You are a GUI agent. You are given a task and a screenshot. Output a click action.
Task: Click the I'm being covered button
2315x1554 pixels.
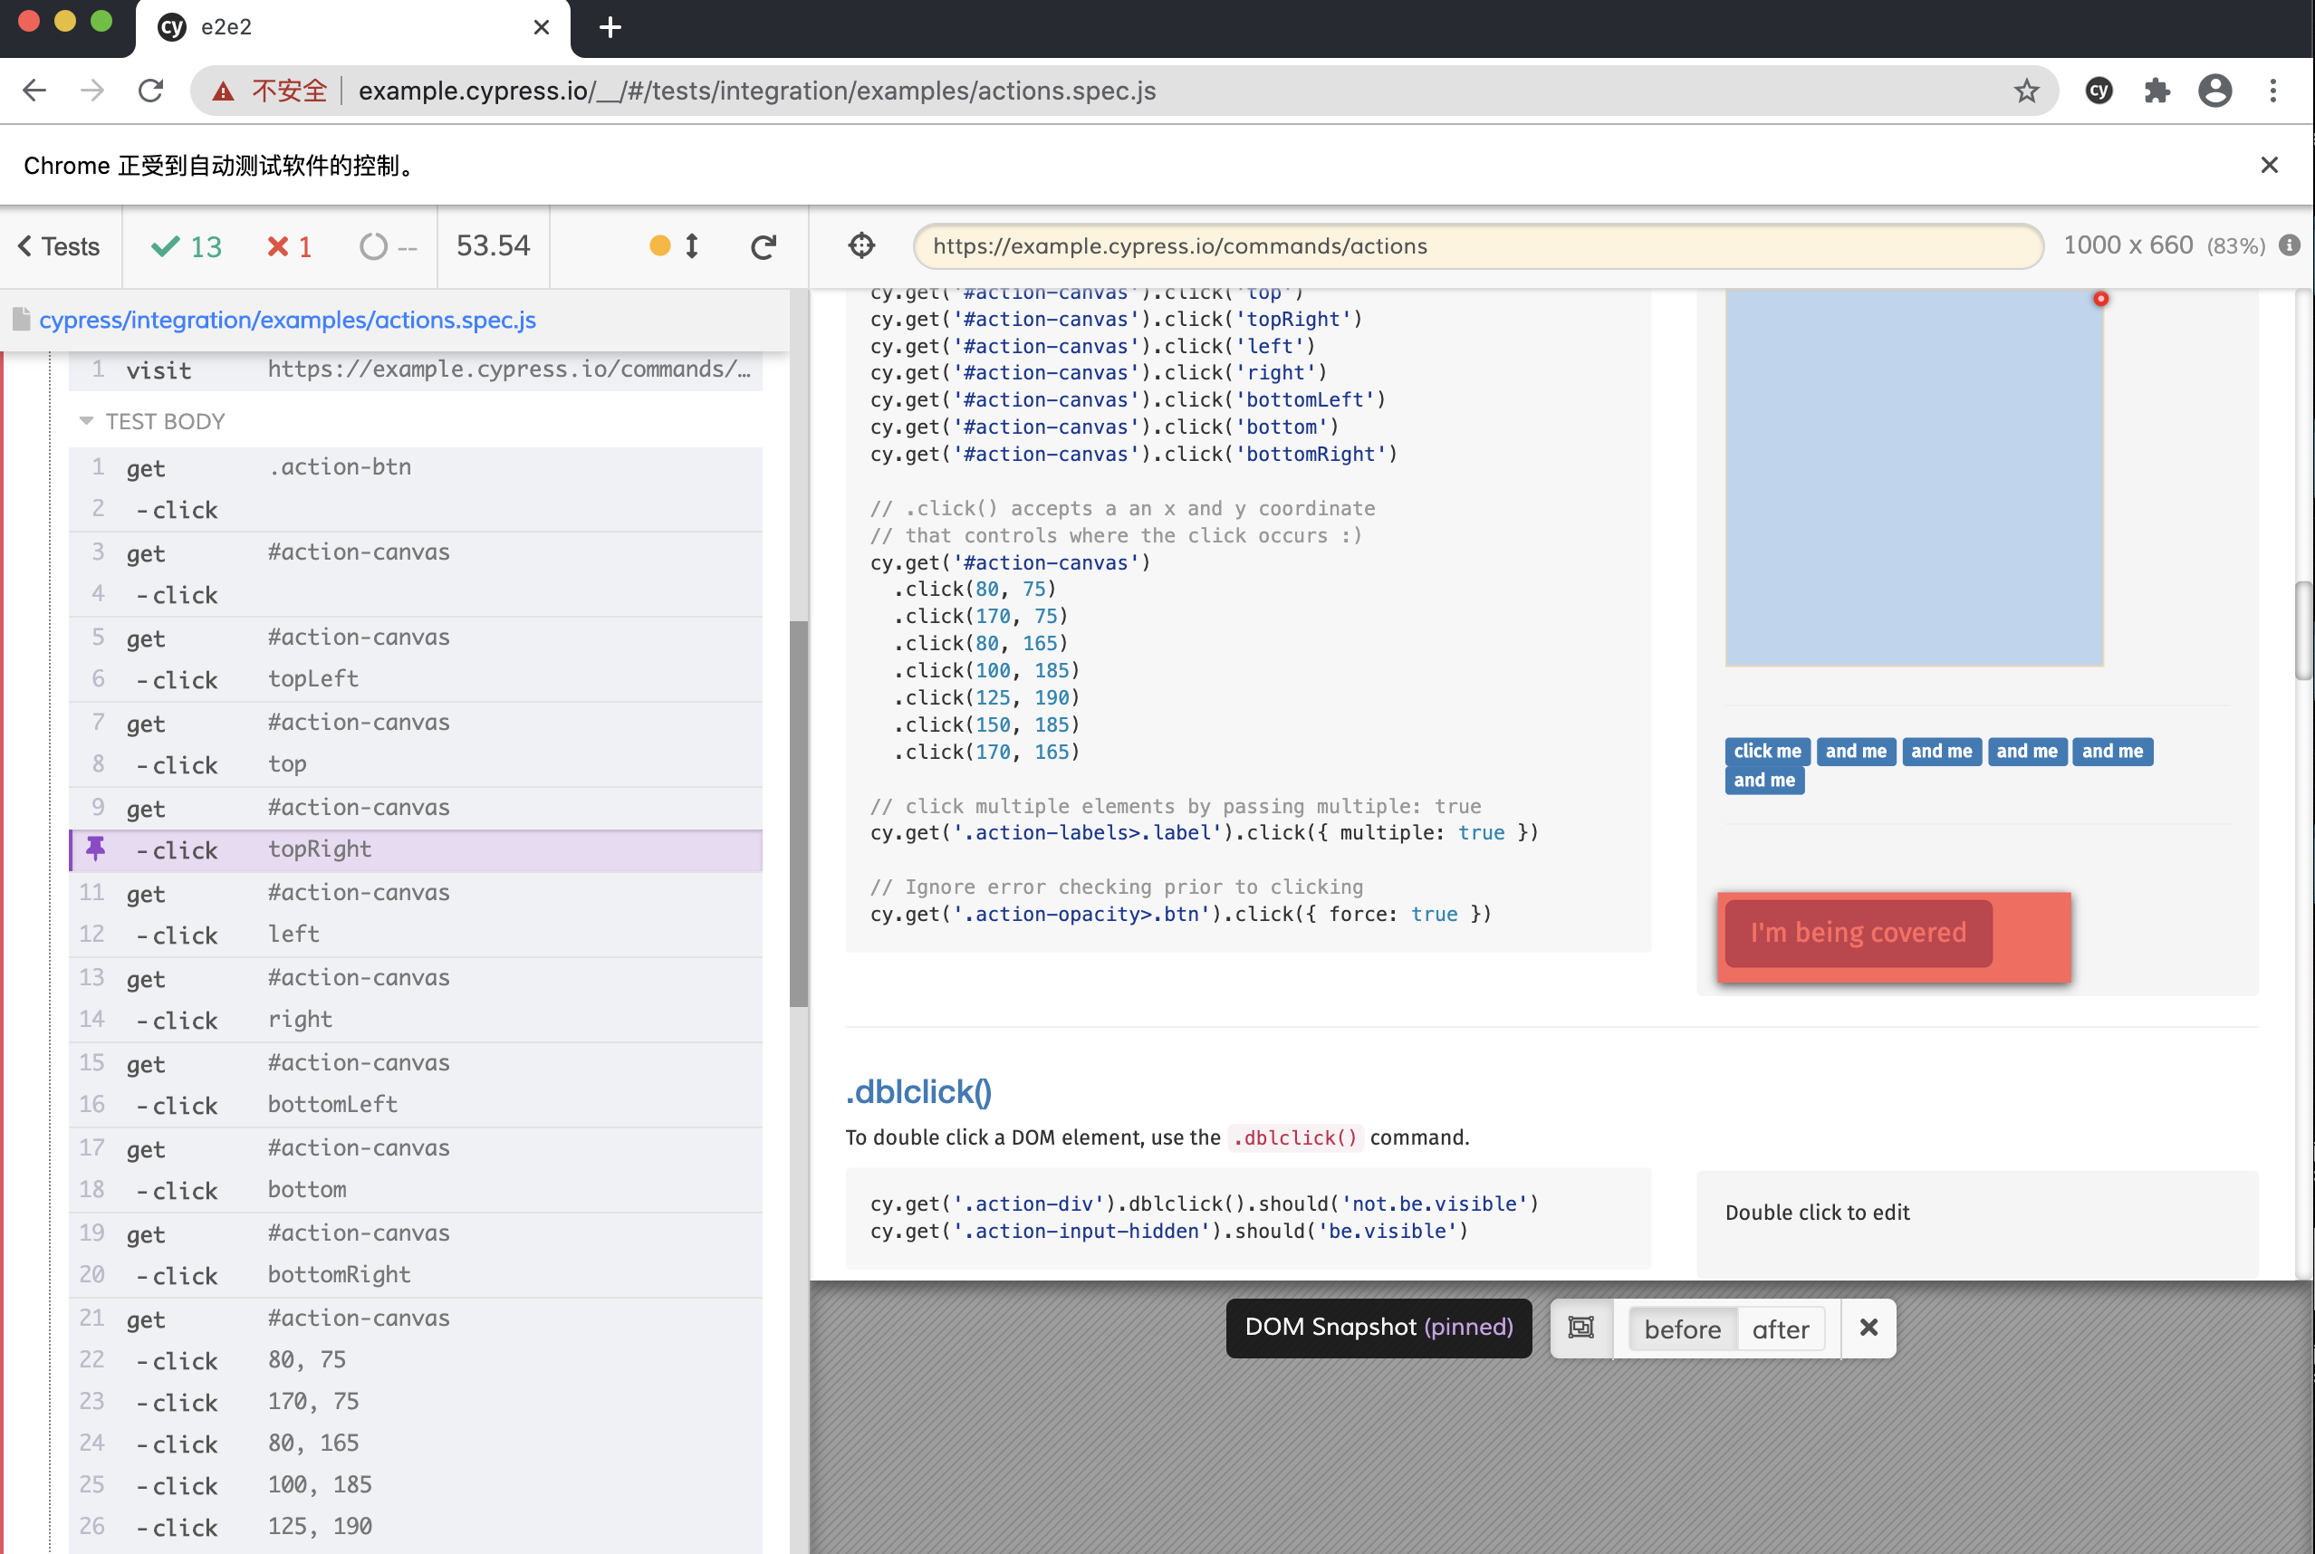(x=1859, y=934)
